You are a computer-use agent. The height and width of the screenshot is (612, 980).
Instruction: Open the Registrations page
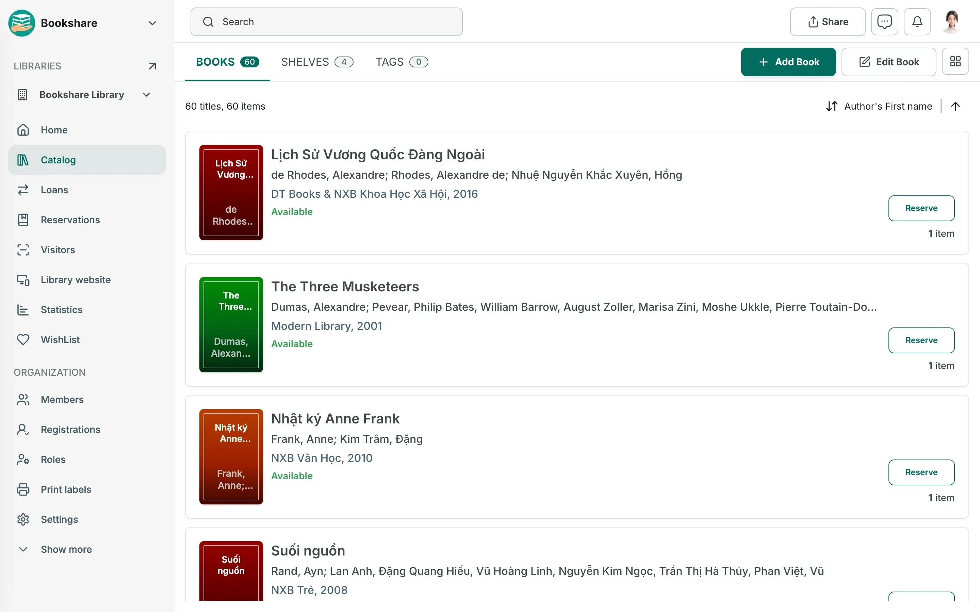(87, 430)
